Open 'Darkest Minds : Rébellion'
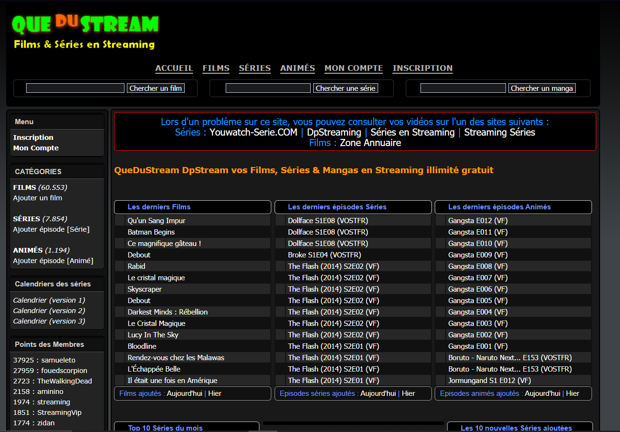Viewport: 620px width, 432px height. pyautogui.click(x=168, y=312)
